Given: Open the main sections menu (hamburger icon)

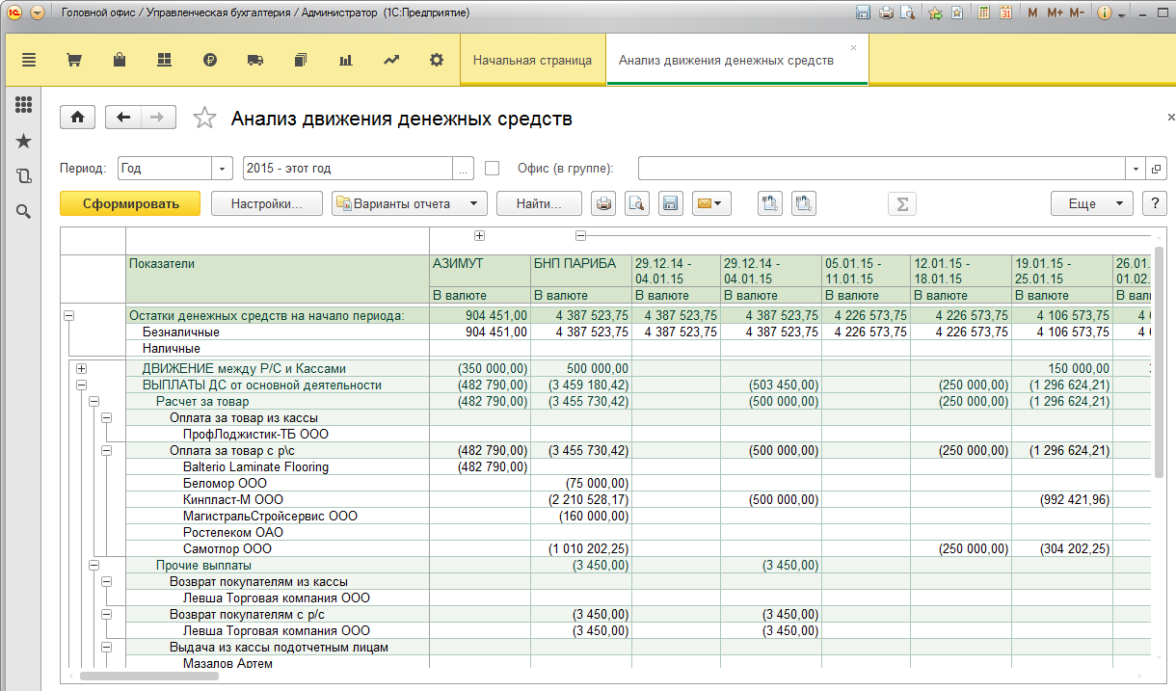Looking at the screenshot, I should click(x=29, y=60).
